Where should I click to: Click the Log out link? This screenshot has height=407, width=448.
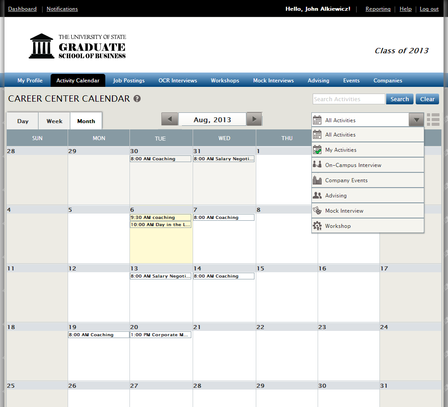click(429, 9)
